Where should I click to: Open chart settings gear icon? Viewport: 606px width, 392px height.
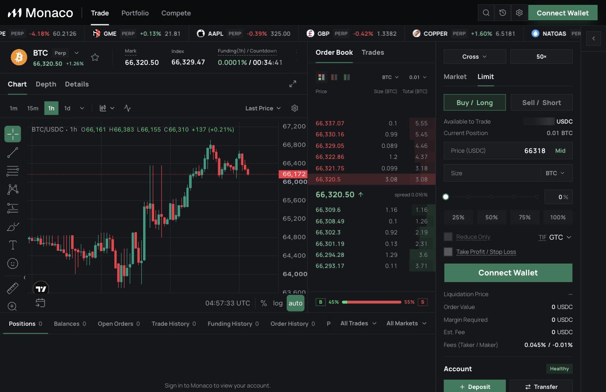click(295, 108)
